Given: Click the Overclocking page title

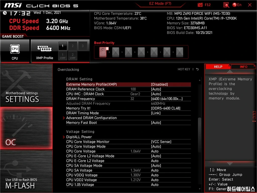Looking at the screenshot, I should point(68,70).
